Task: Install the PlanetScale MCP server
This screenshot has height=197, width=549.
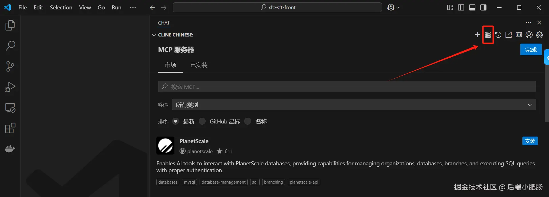Action: point(530,141)
